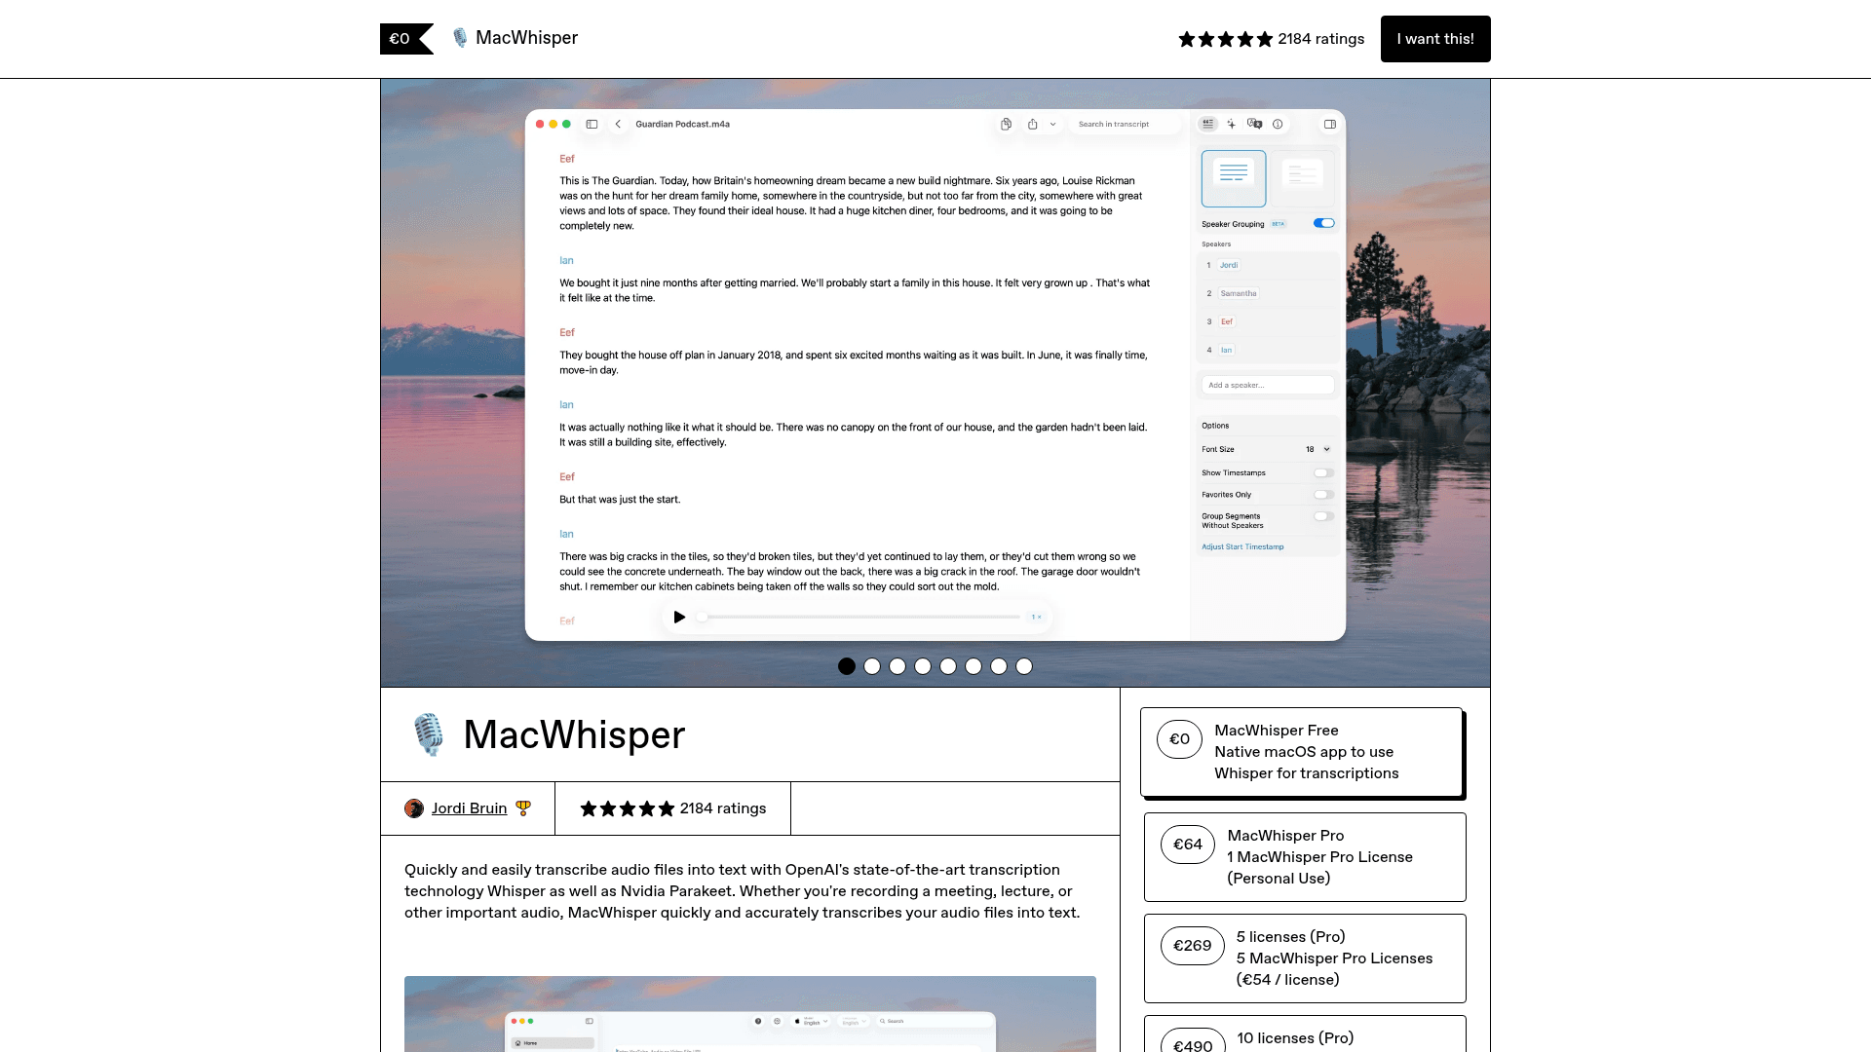Open Jordi Bruin's profile link
This screenshot has height=1052, width=1871.
[x=469, y=808]
